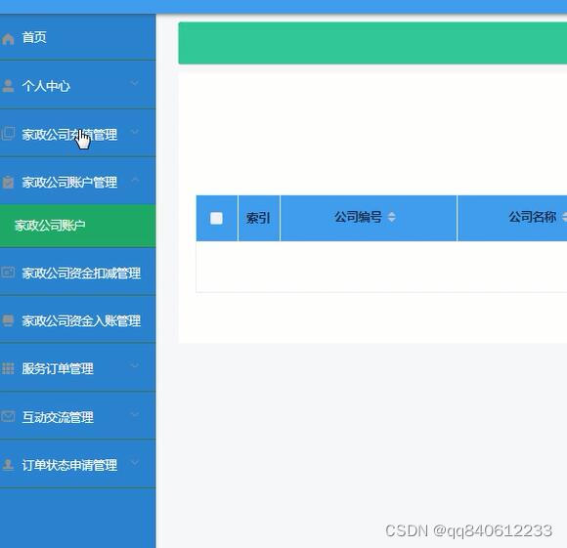Click the grid icon beside 服务订单管理
The image size is (567, 548).
pos(8,368)
